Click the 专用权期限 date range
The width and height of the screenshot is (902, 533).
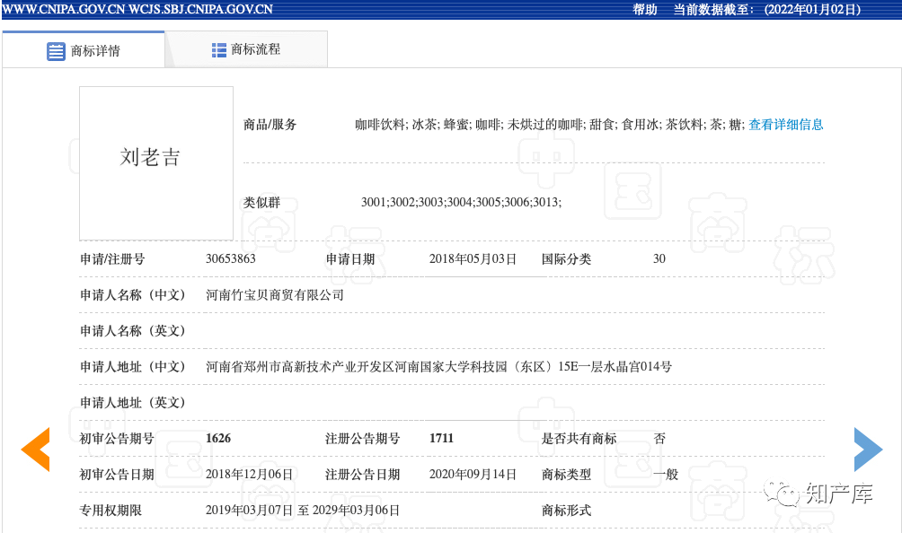[303, 510]
